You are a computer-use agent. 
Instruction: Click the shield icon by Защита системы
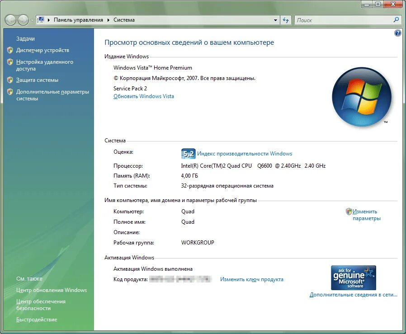click(10, 80)
